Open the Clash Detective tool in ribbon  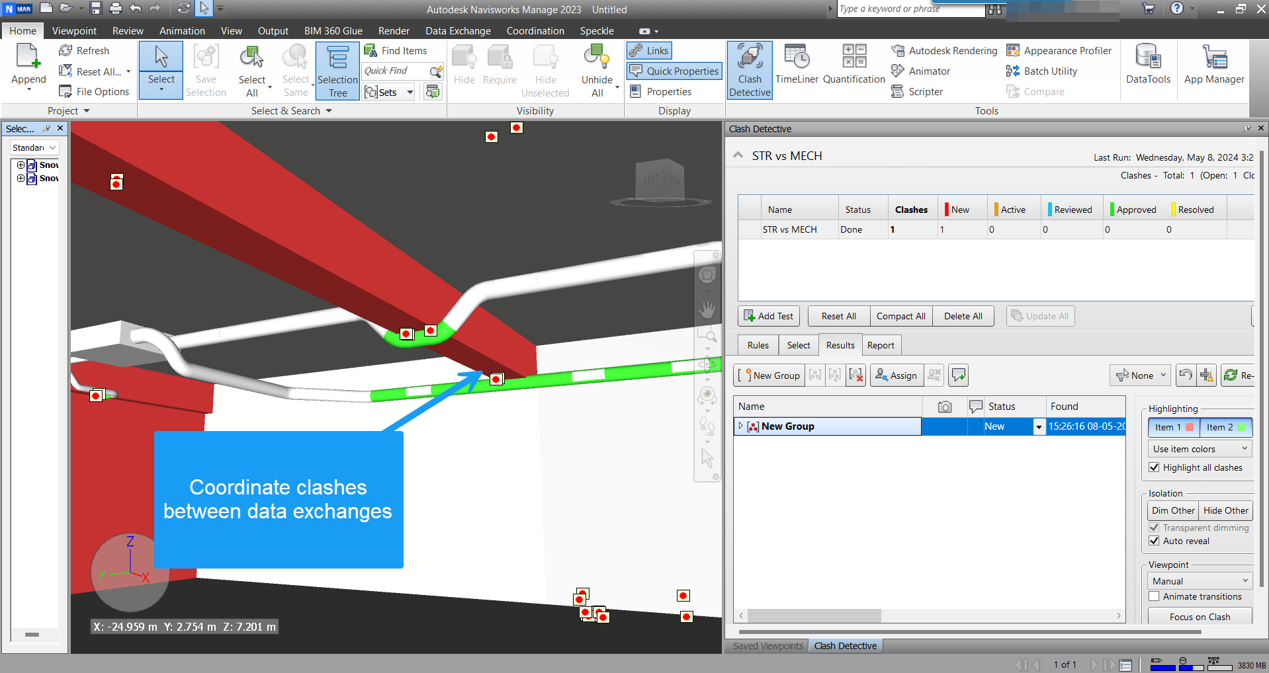coord(750,70)
